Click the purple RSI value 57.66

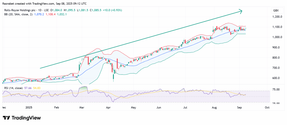(28, 88)
